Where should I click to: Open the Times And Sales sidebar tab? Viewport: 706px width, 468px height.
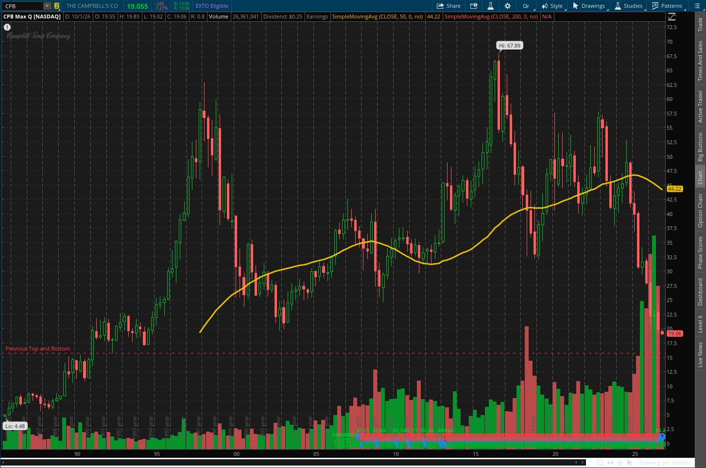click(700, 61)
